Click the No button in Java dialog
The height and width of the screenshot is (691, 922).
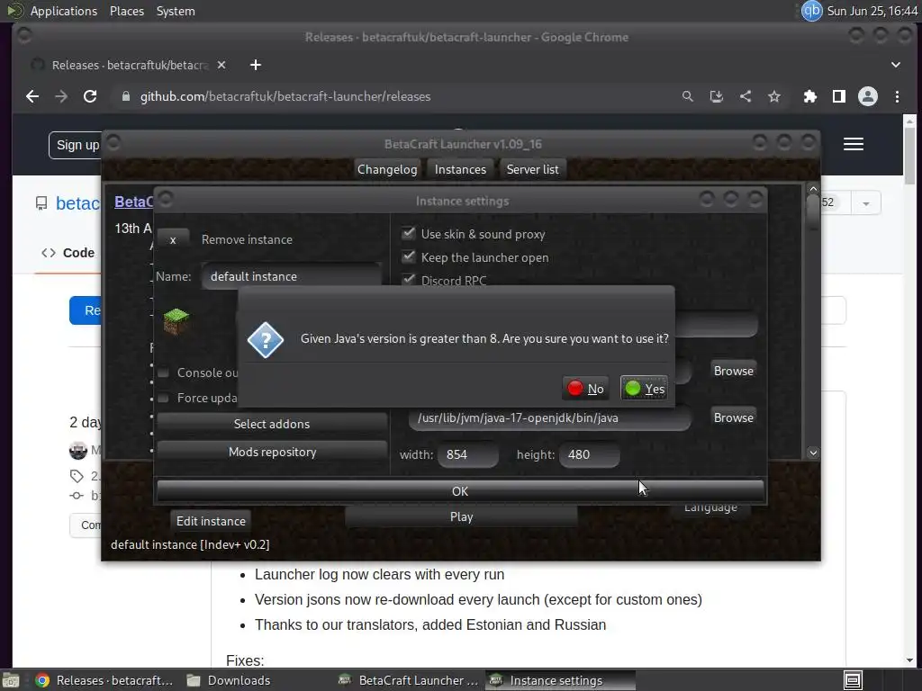[x=585, y=389]
